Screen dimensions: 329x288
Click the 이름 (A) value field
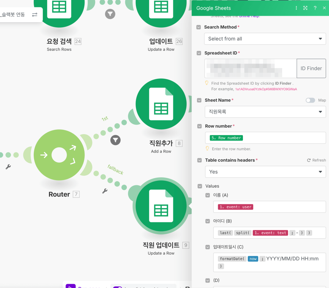pos(270,207)
